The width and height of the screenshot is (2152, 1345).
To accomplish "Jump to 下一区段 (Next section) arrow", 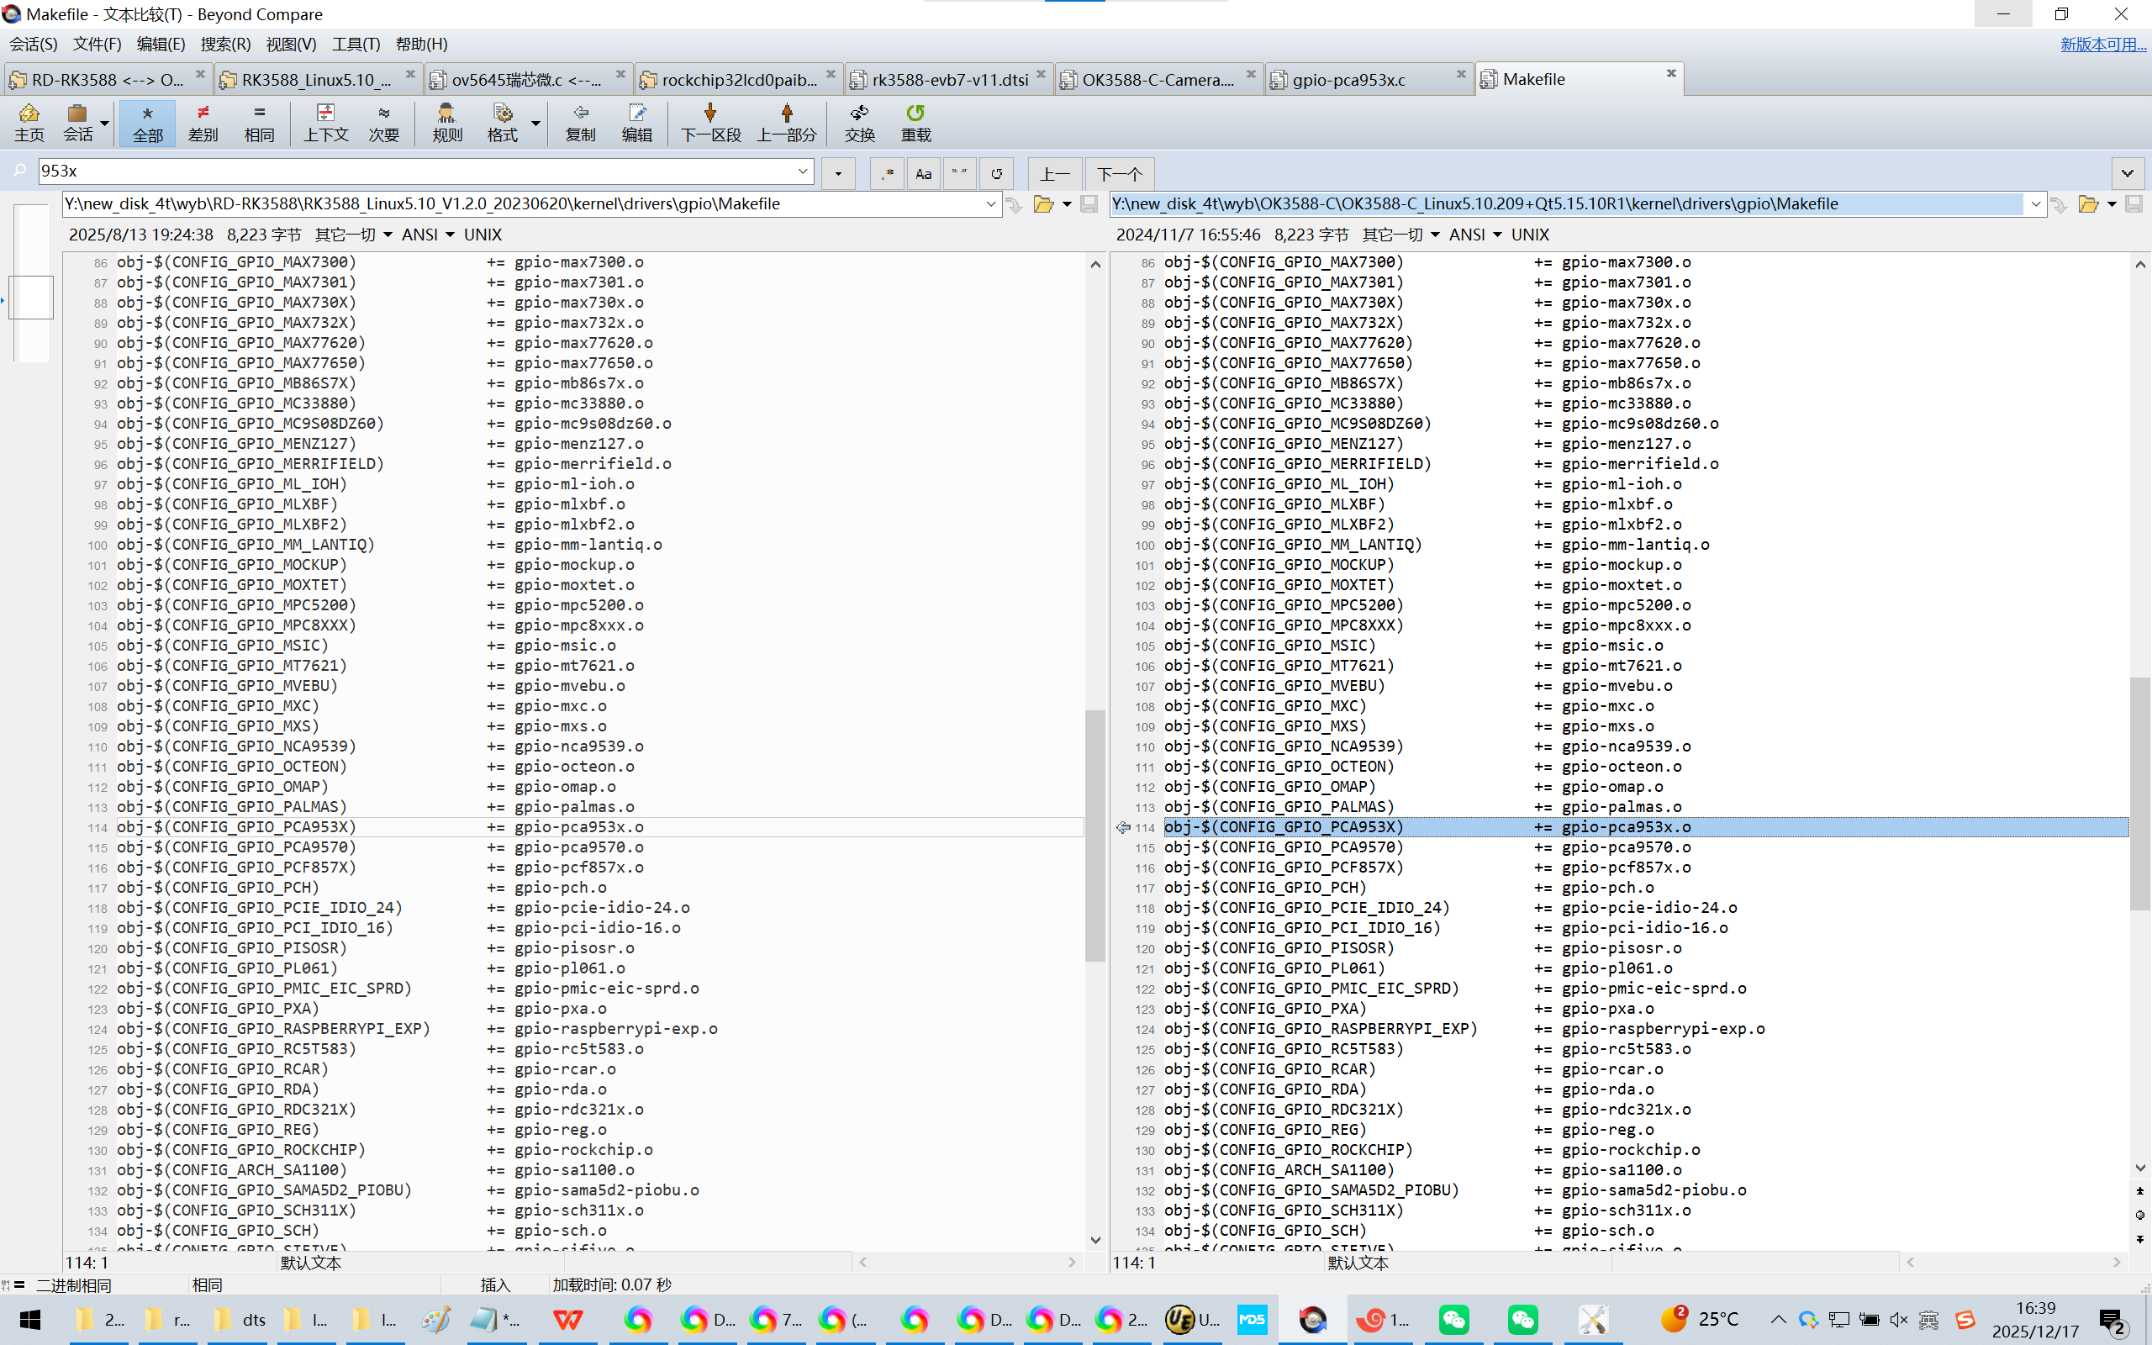I will point(709,122).
